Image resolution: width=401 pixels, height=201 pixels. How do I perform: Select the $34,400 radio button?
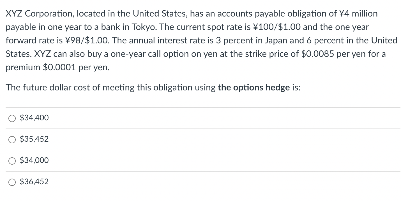coord(12,118)
